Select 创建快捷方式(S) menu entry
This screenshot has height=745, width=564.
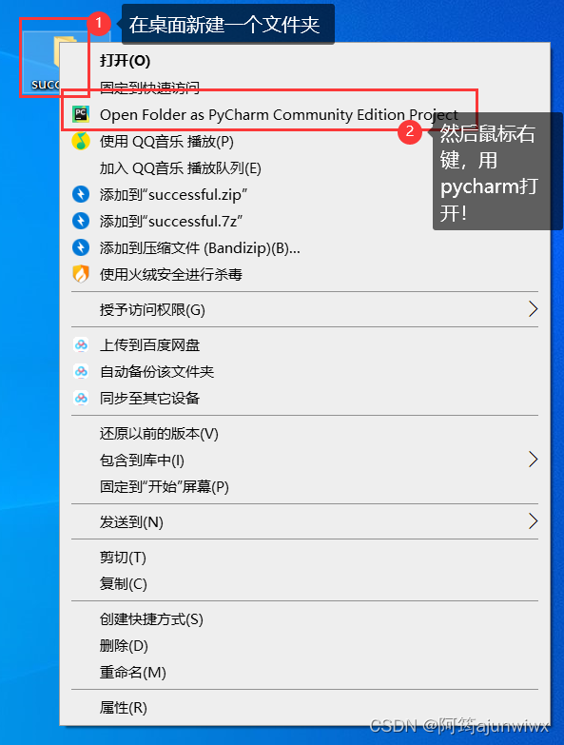pos(151,619)
